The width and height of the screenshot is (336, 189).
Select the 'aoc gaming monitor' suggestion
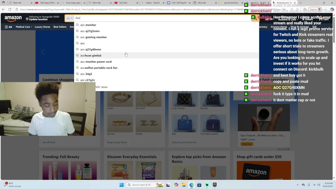pyautogui.click(x=167, y=37)
